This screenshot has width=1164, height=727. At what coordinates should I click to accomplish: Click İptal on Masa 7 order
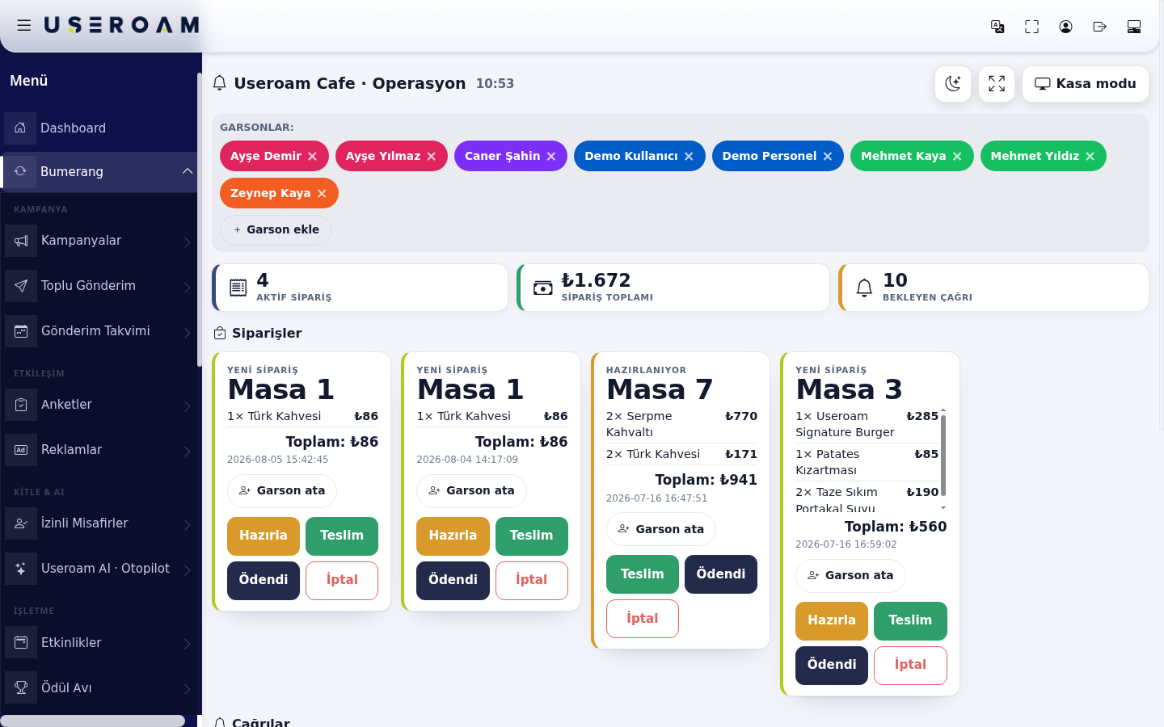tap(643, 619)
